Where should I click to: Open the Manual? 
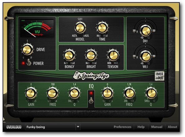coord(157,127)
